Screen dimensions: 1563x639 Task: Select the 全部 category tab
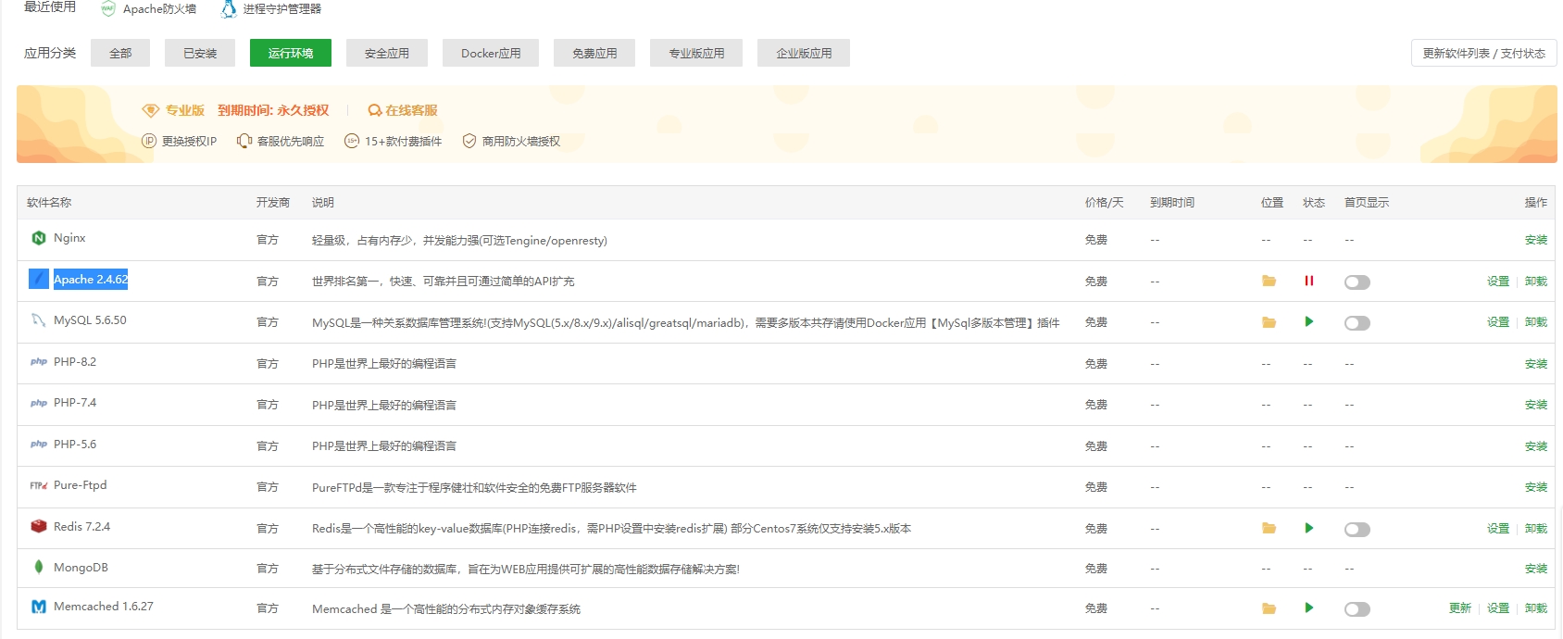tap(120, 53)
